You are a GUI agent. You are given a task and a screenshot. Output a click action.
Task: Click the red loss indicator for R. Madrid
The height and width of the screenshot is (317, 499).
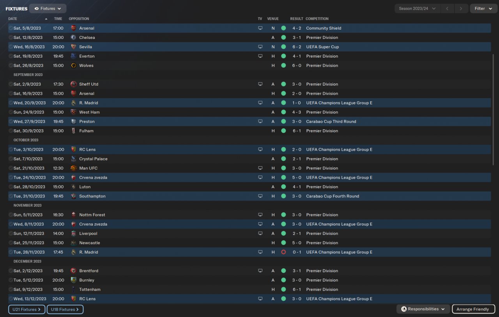pyautogui.click(x=283, y=252)
